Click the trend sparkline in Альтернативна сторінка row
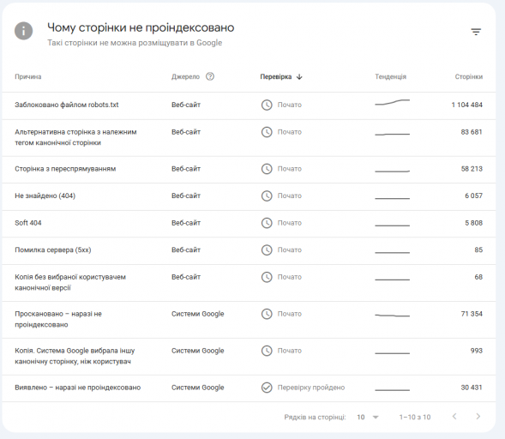505x439 pixels. coord(393,134)
